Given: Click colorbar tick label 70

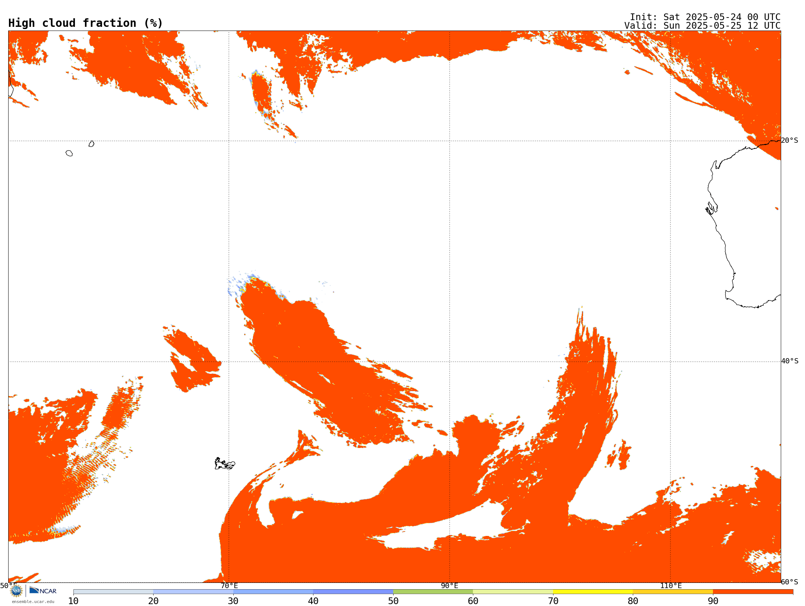Looking at the screenshot, I should (553, 601).
